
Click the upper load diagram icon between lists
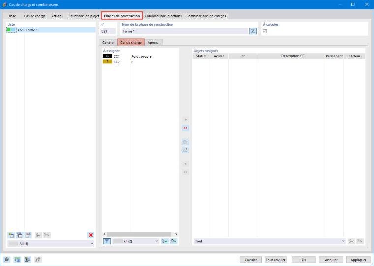(186, 142)
